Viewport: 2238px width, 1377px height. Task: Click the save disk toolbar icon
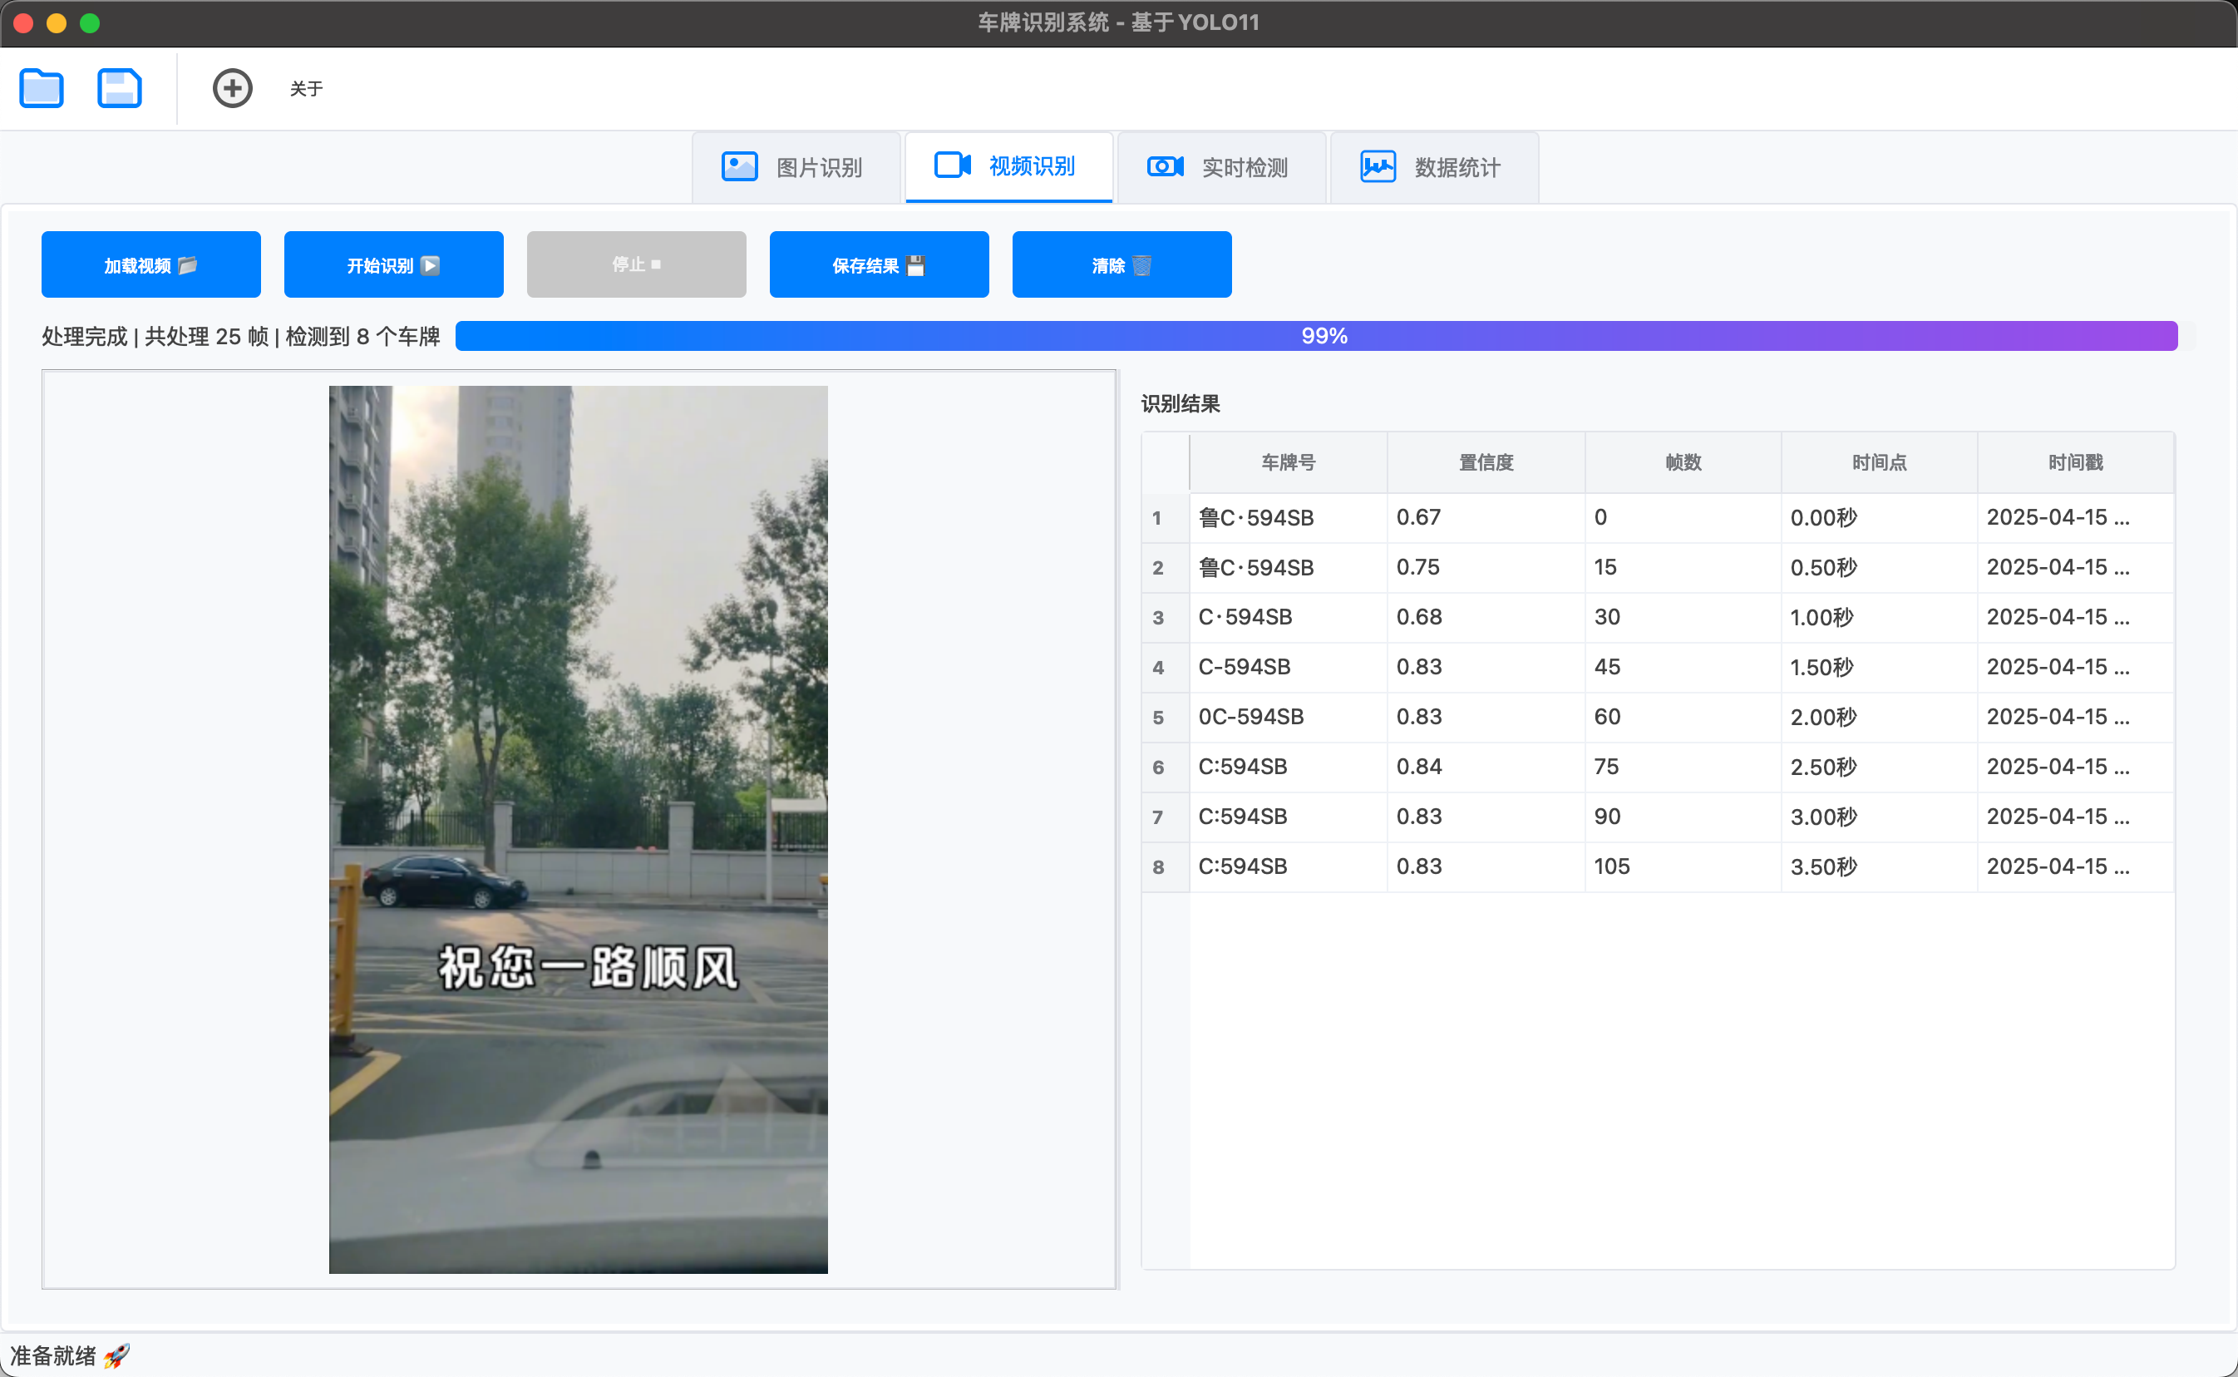click(119, 88)
